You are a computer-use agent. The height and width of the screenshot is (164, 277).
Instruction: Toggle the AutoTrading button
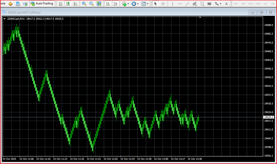tap(42, 4)
